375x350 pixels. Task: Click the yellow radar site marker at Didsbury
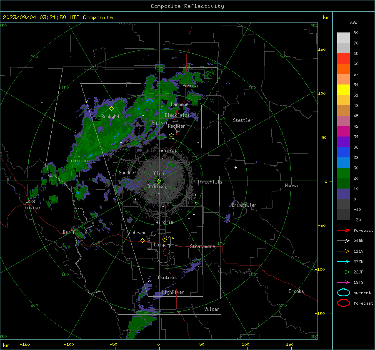(x=159, y=181)
